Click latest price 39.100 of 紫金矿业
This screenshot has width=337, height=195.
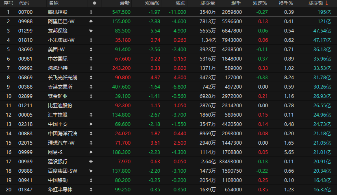[x=123, y=96]
